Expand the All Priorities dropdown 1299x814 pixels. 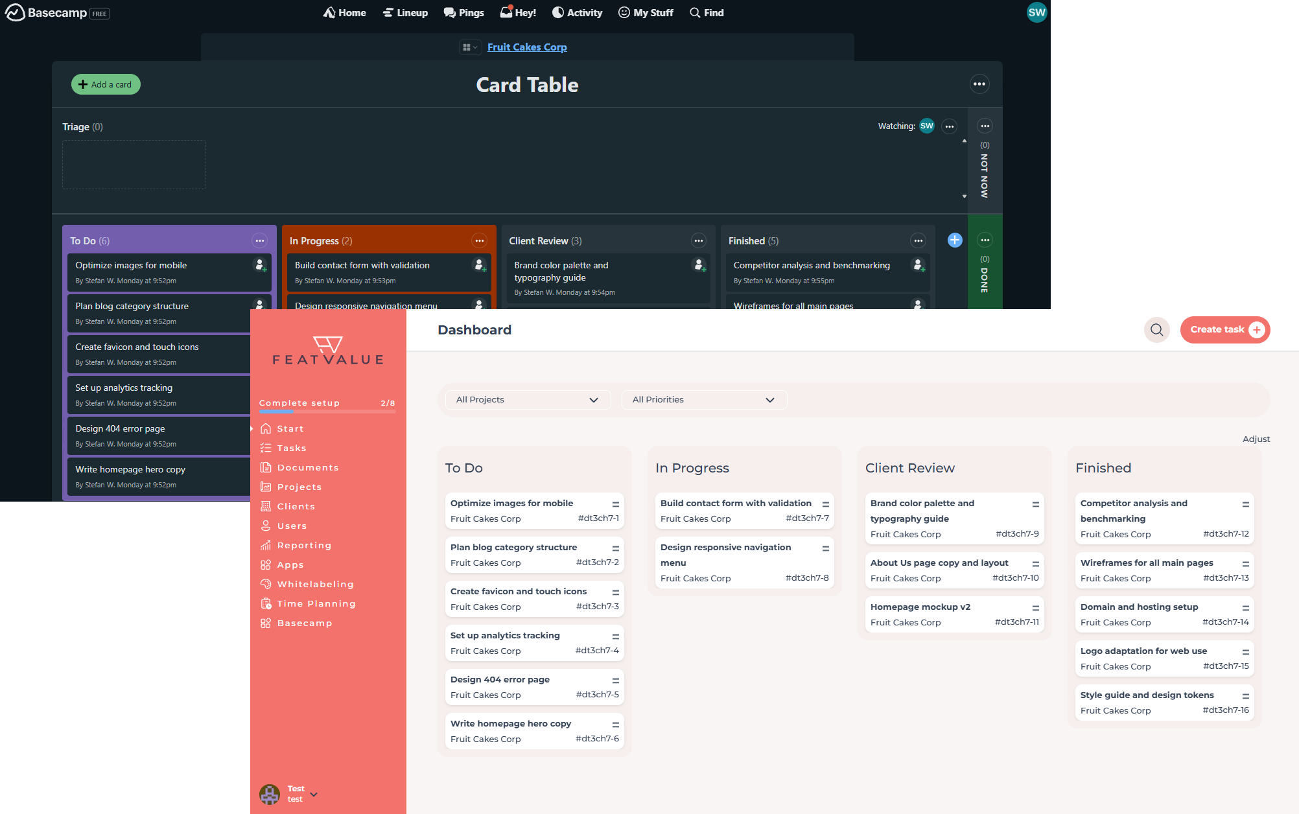pos(704,400)
